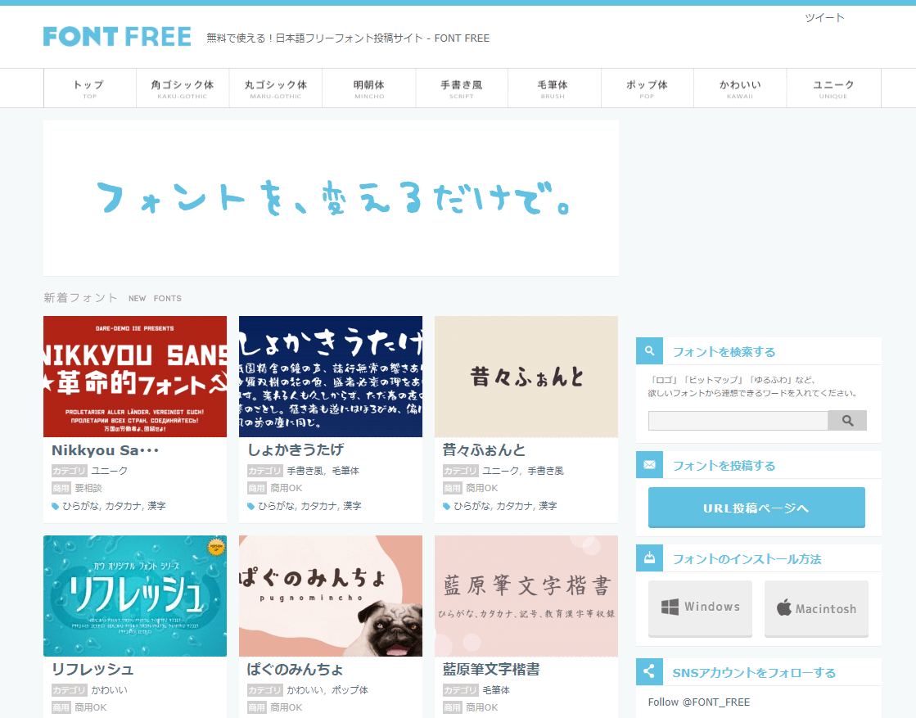This screenshot has width=916, height=718.
Task: Open the トップ navigation tab
Action: coord(90,88)
